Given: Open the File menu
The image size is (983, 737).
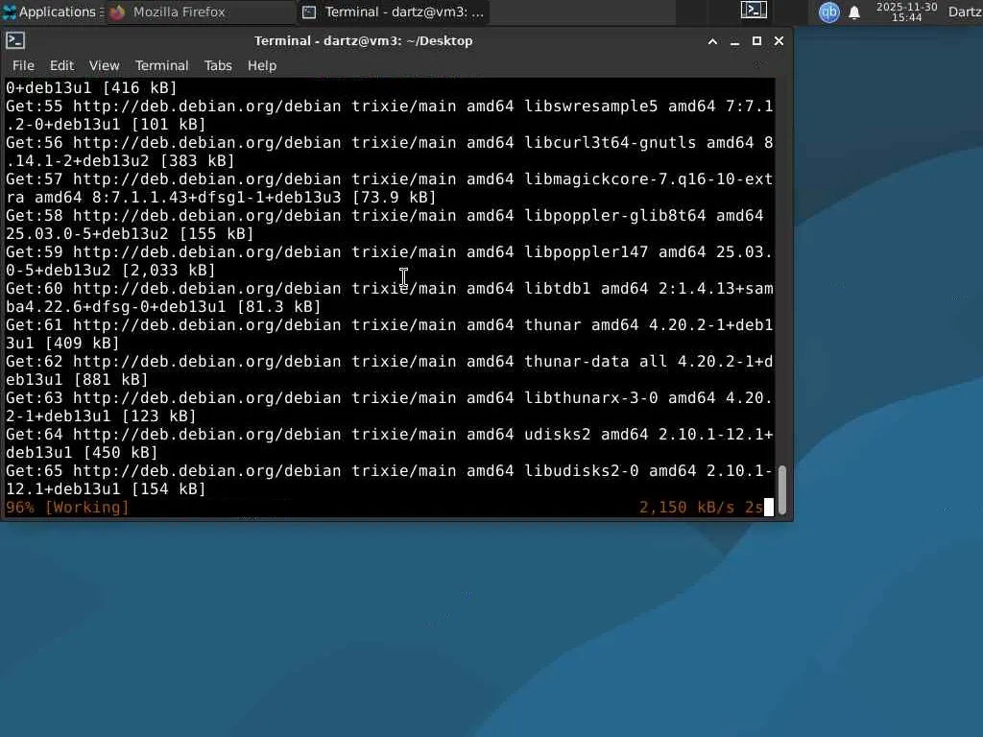Looking at the screenshot, I should pyautogui.click(x=23, y=65).
